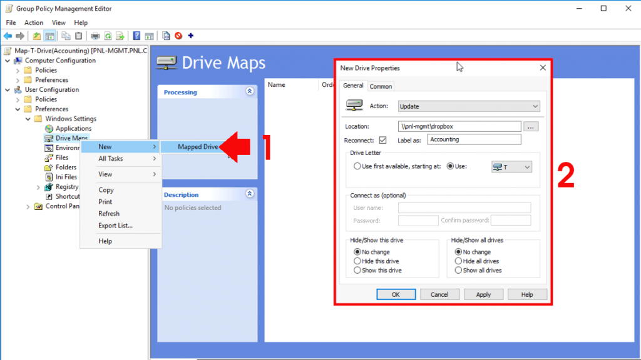The image size is (641, 360).
Task: Click the blue plus icon in the toolbar
Action: pos(190,36)
